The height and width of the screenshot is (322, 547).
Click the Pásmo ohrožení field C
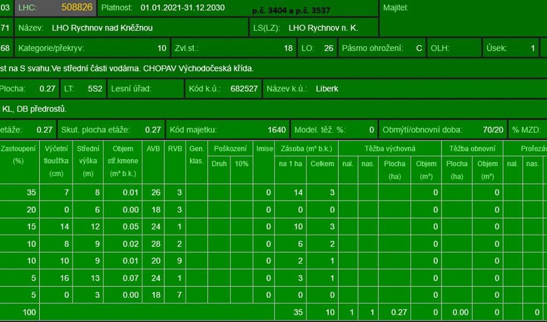pos(382,48)
